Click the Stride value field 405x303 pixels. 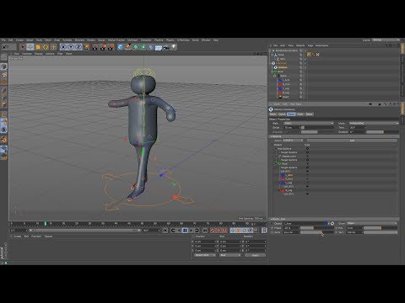tap(292, 127)
